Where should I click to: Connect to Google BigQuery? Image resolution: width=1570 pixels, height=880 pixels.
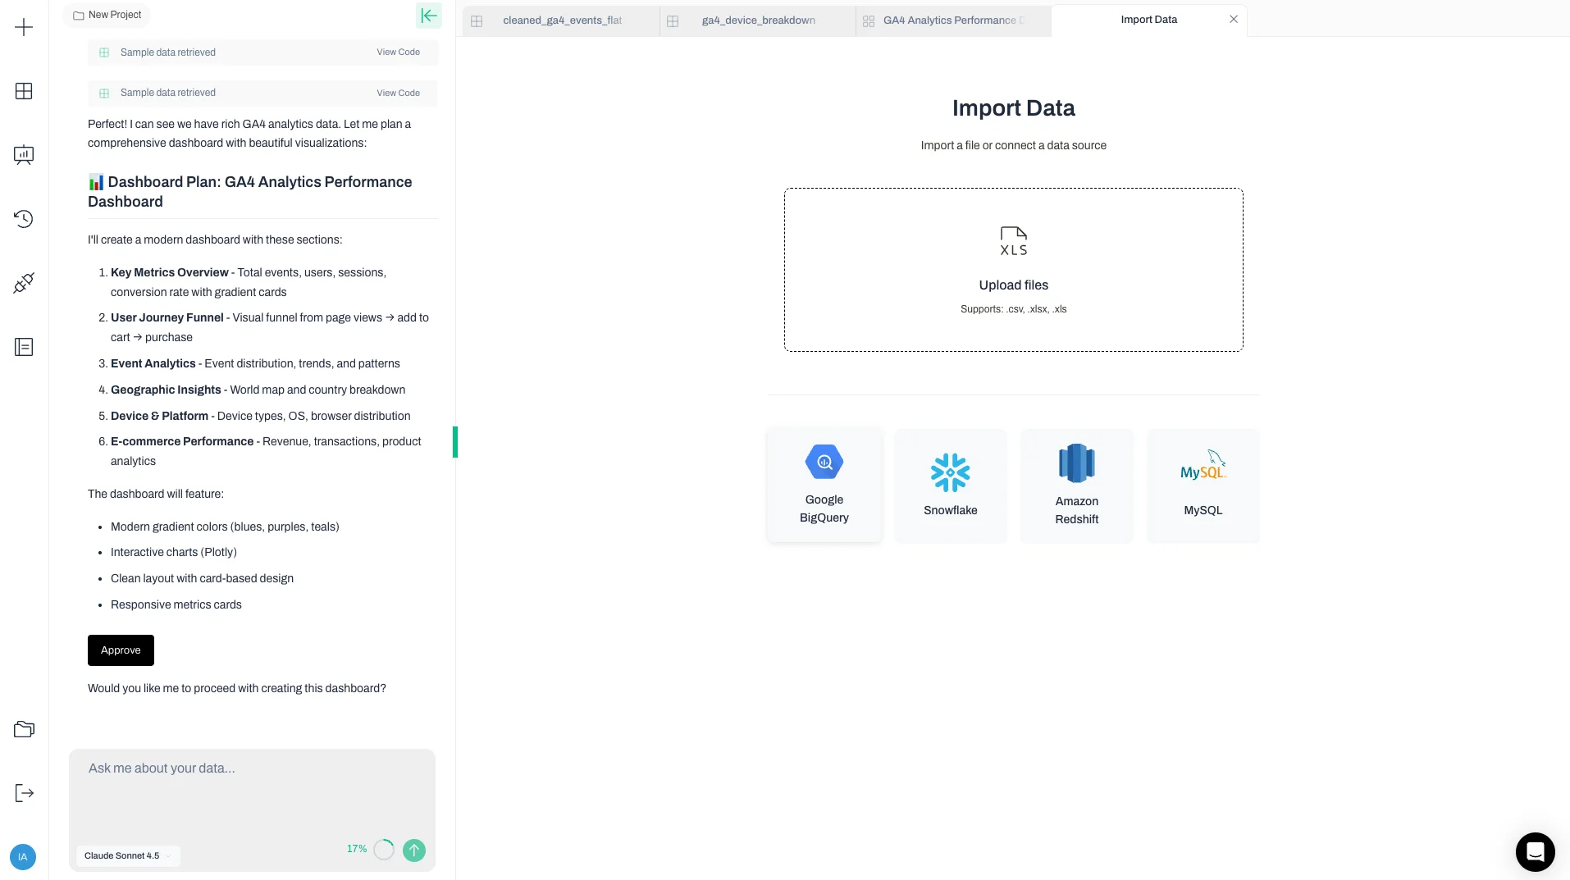pyautogui.click(x=824, y=485)
